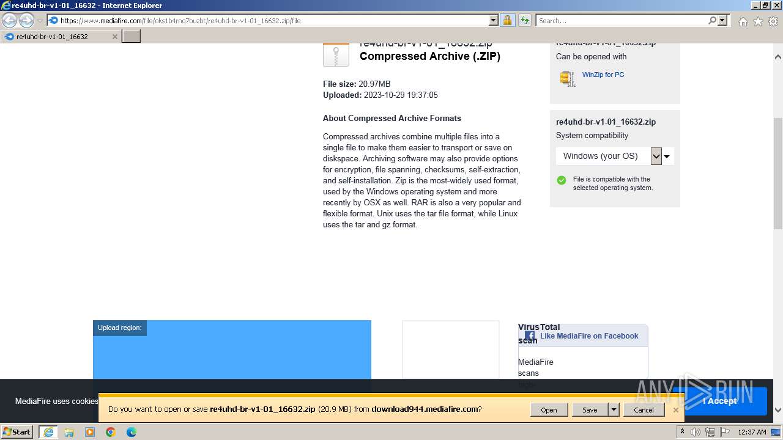Click the 12:37 AM clock
Viewport: 783px width, 440px height.
(x=752, y=432)
